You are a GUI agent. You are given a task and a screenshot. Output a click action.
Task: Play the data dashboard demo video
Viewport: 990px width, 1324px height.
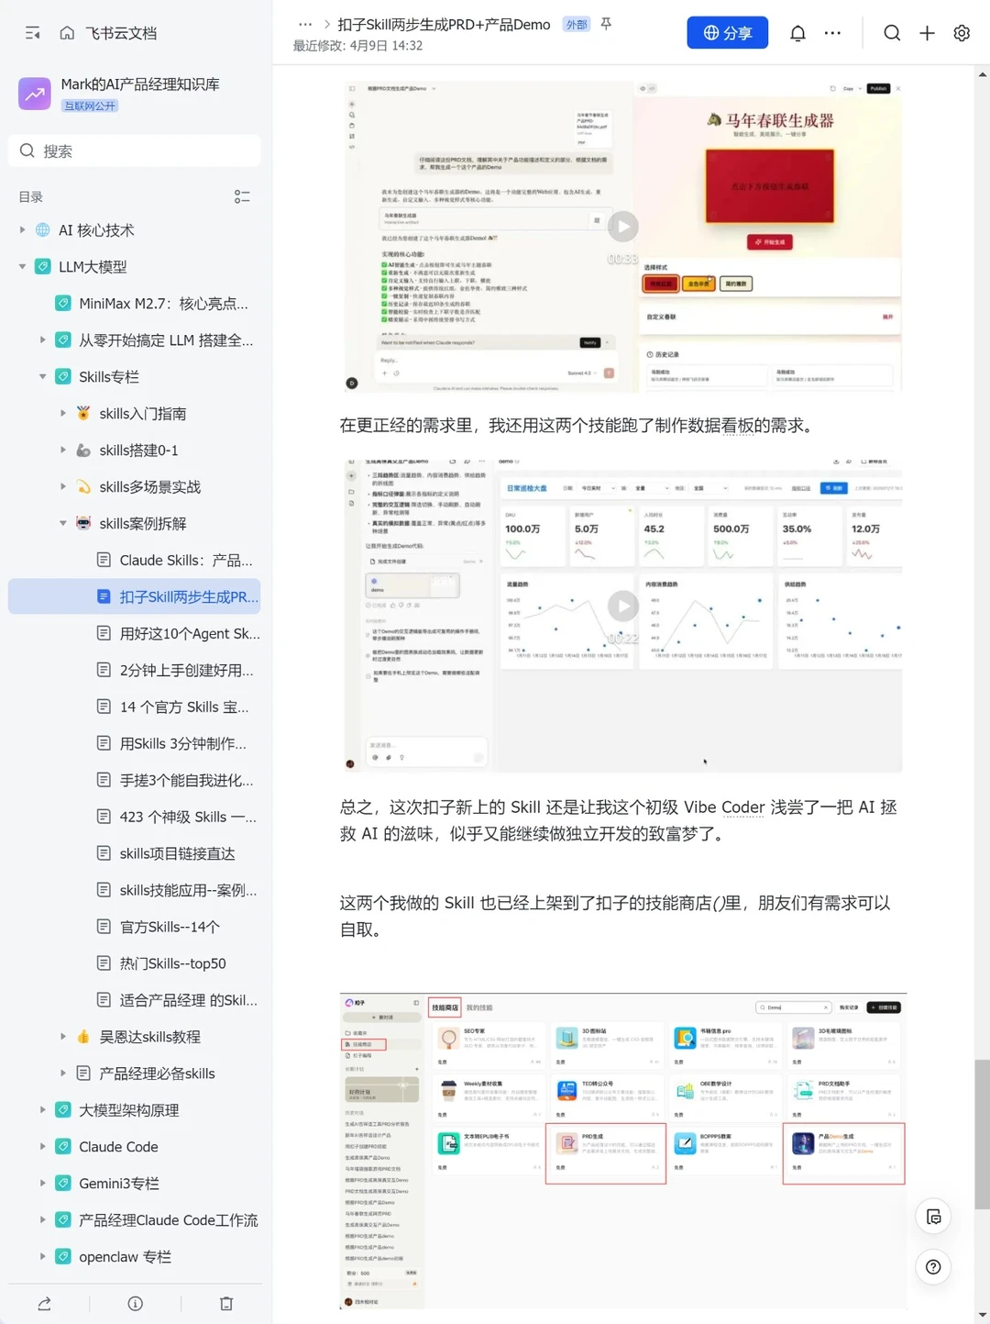coord(623,606)
